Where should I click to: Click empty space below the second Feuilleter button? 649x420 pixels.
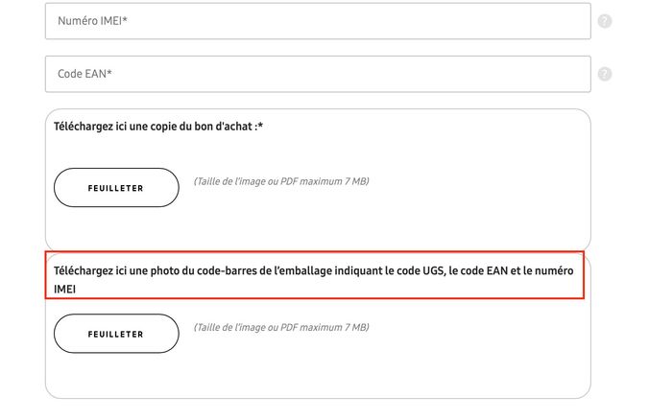(x=290, y=374)
